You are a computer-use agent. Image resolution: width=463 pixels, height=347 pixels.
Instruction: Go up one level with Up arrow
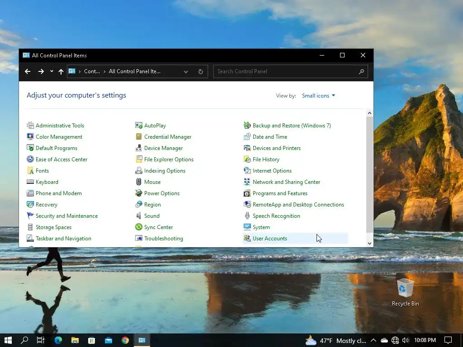coord(61,71)
